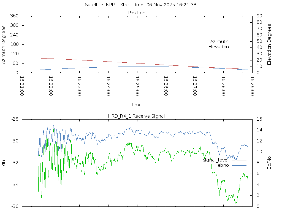Select the signal_level legend entry
Viewport: 282px width, 212px height.
point(216,160)
